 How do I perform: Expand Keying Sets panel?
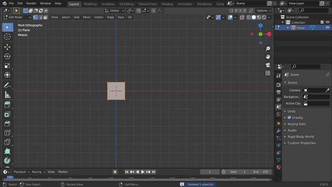click(x=296, y=124)
